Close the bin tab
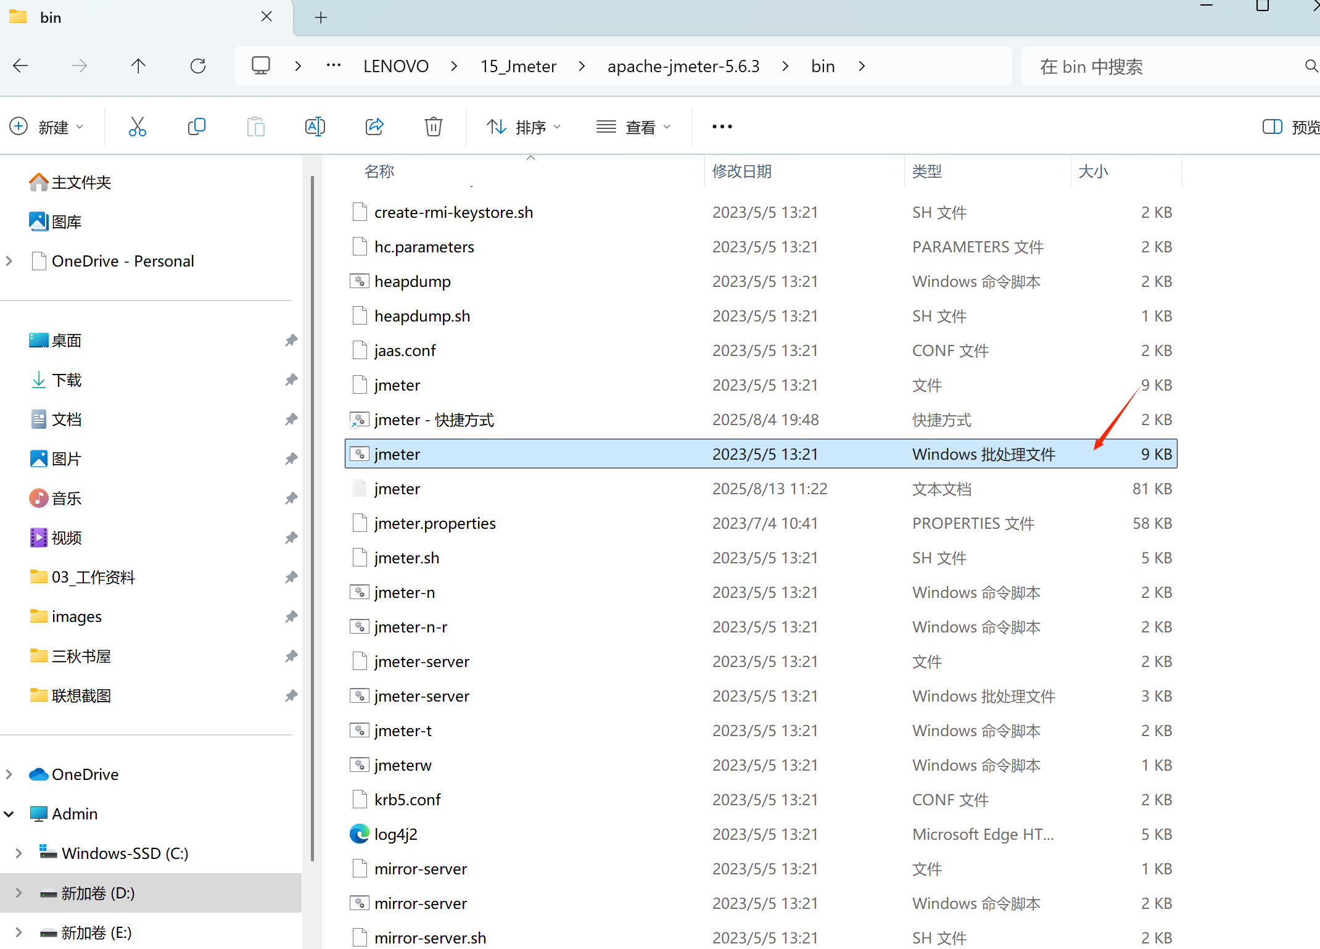This screenshot has height=949, width=1320. point(266,17)
